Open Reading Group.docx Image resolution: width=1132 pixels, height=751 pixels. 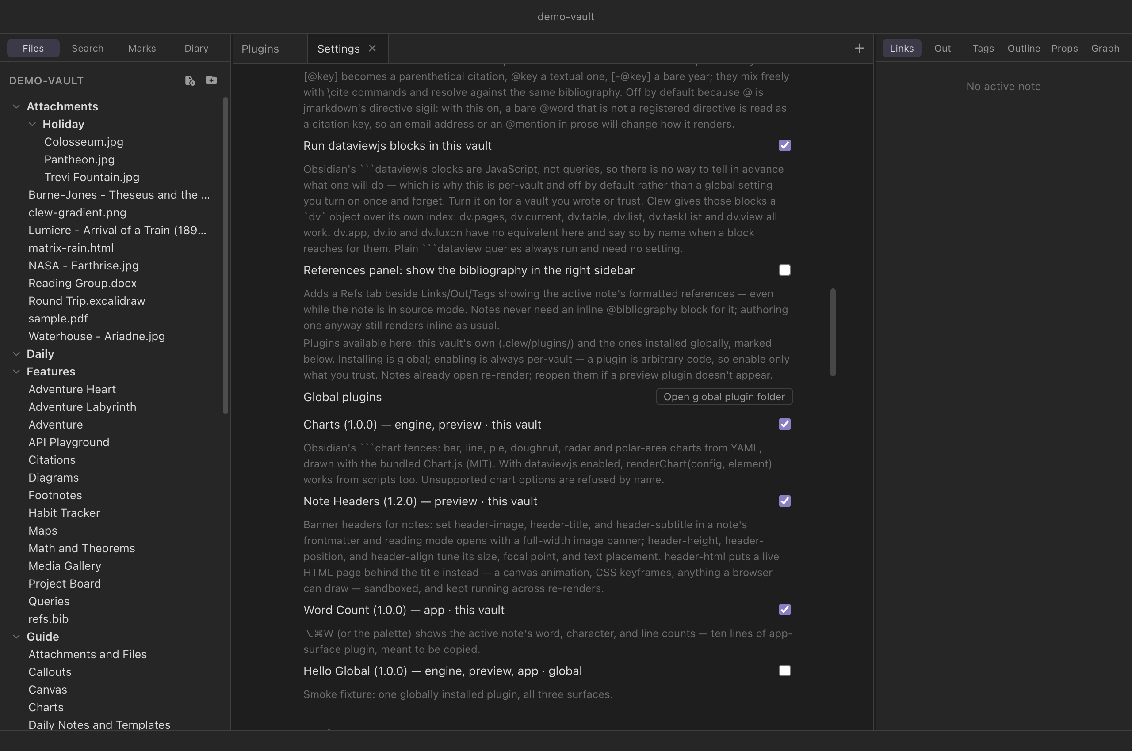(x=82, y=284)
